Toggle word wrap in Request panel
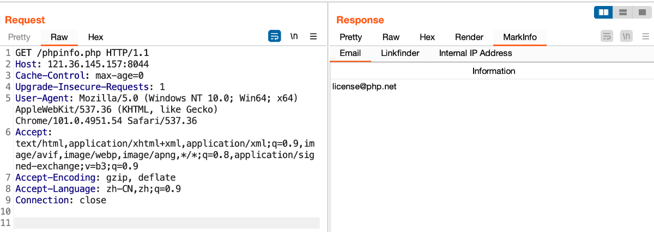654x232 pixels. pyautogui.click(x=274, y=36)
